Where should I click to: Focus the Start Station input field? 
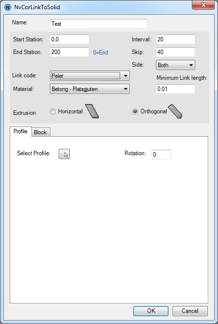pyautogui.click(x=70, y=39)
